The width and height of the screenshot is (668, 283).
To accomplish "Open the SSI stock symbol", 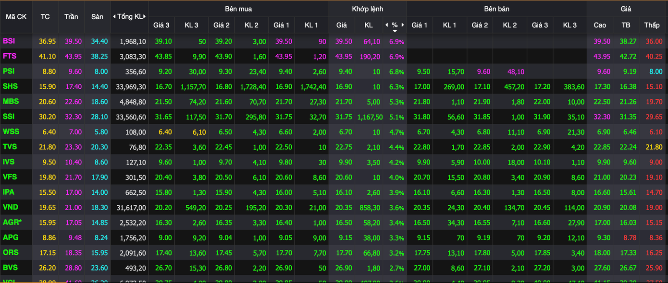I will [x=10, y=117].
